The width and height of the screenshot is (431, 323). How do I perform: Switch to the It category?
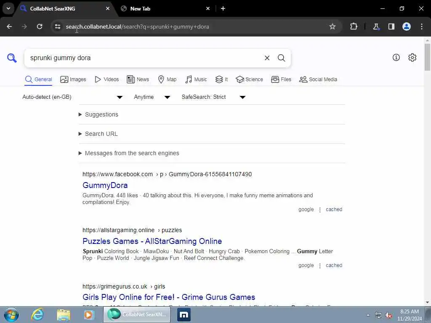[x=221, y=79]
